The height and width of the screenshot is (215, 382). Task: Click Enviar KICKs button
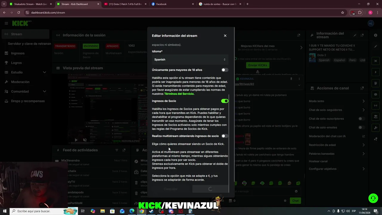point(258,65)
